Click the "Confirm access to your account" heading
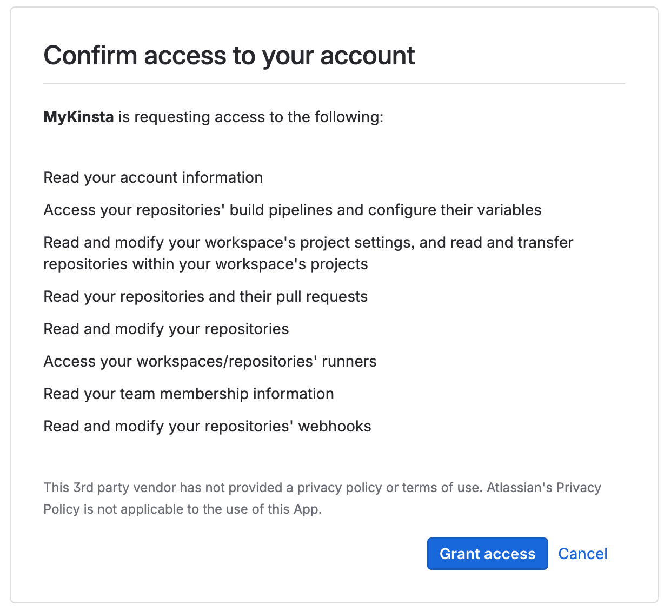The height and width of the screenshot is (611, 664). [x=229, y=56]
